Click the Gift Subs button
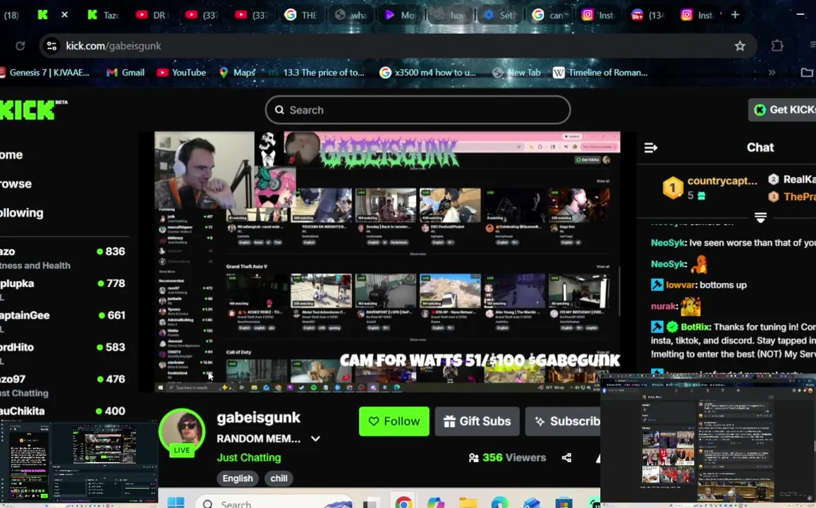 click(x=477, y=421)
